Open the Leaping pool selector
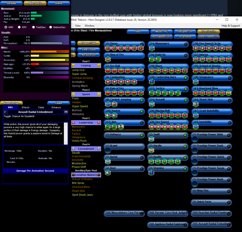Image resolution: width=242 pixels, height=232 pixels. tap(86, 66)
